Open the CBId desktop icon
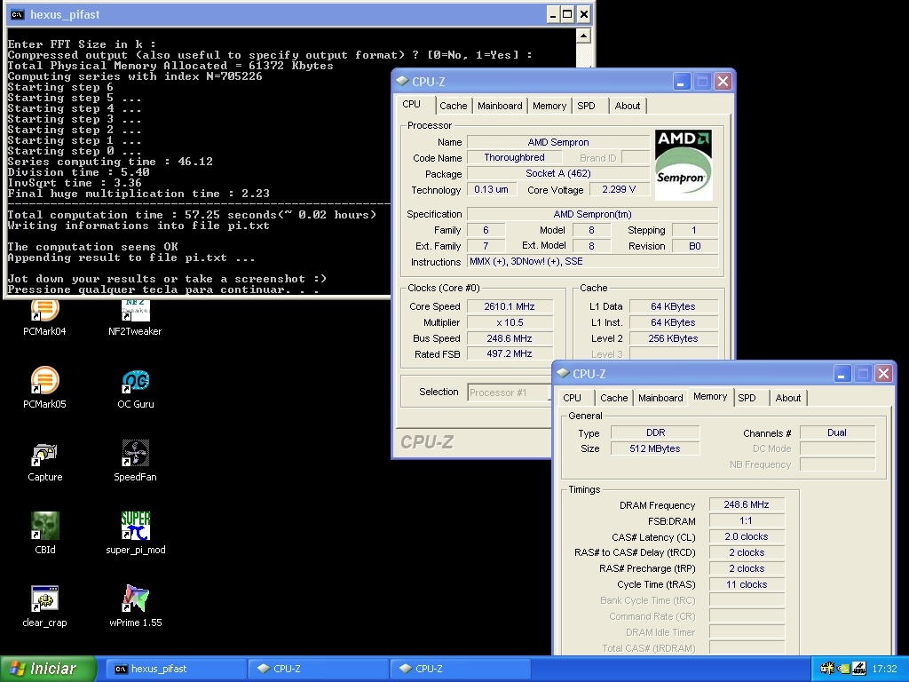 point(44,534)
